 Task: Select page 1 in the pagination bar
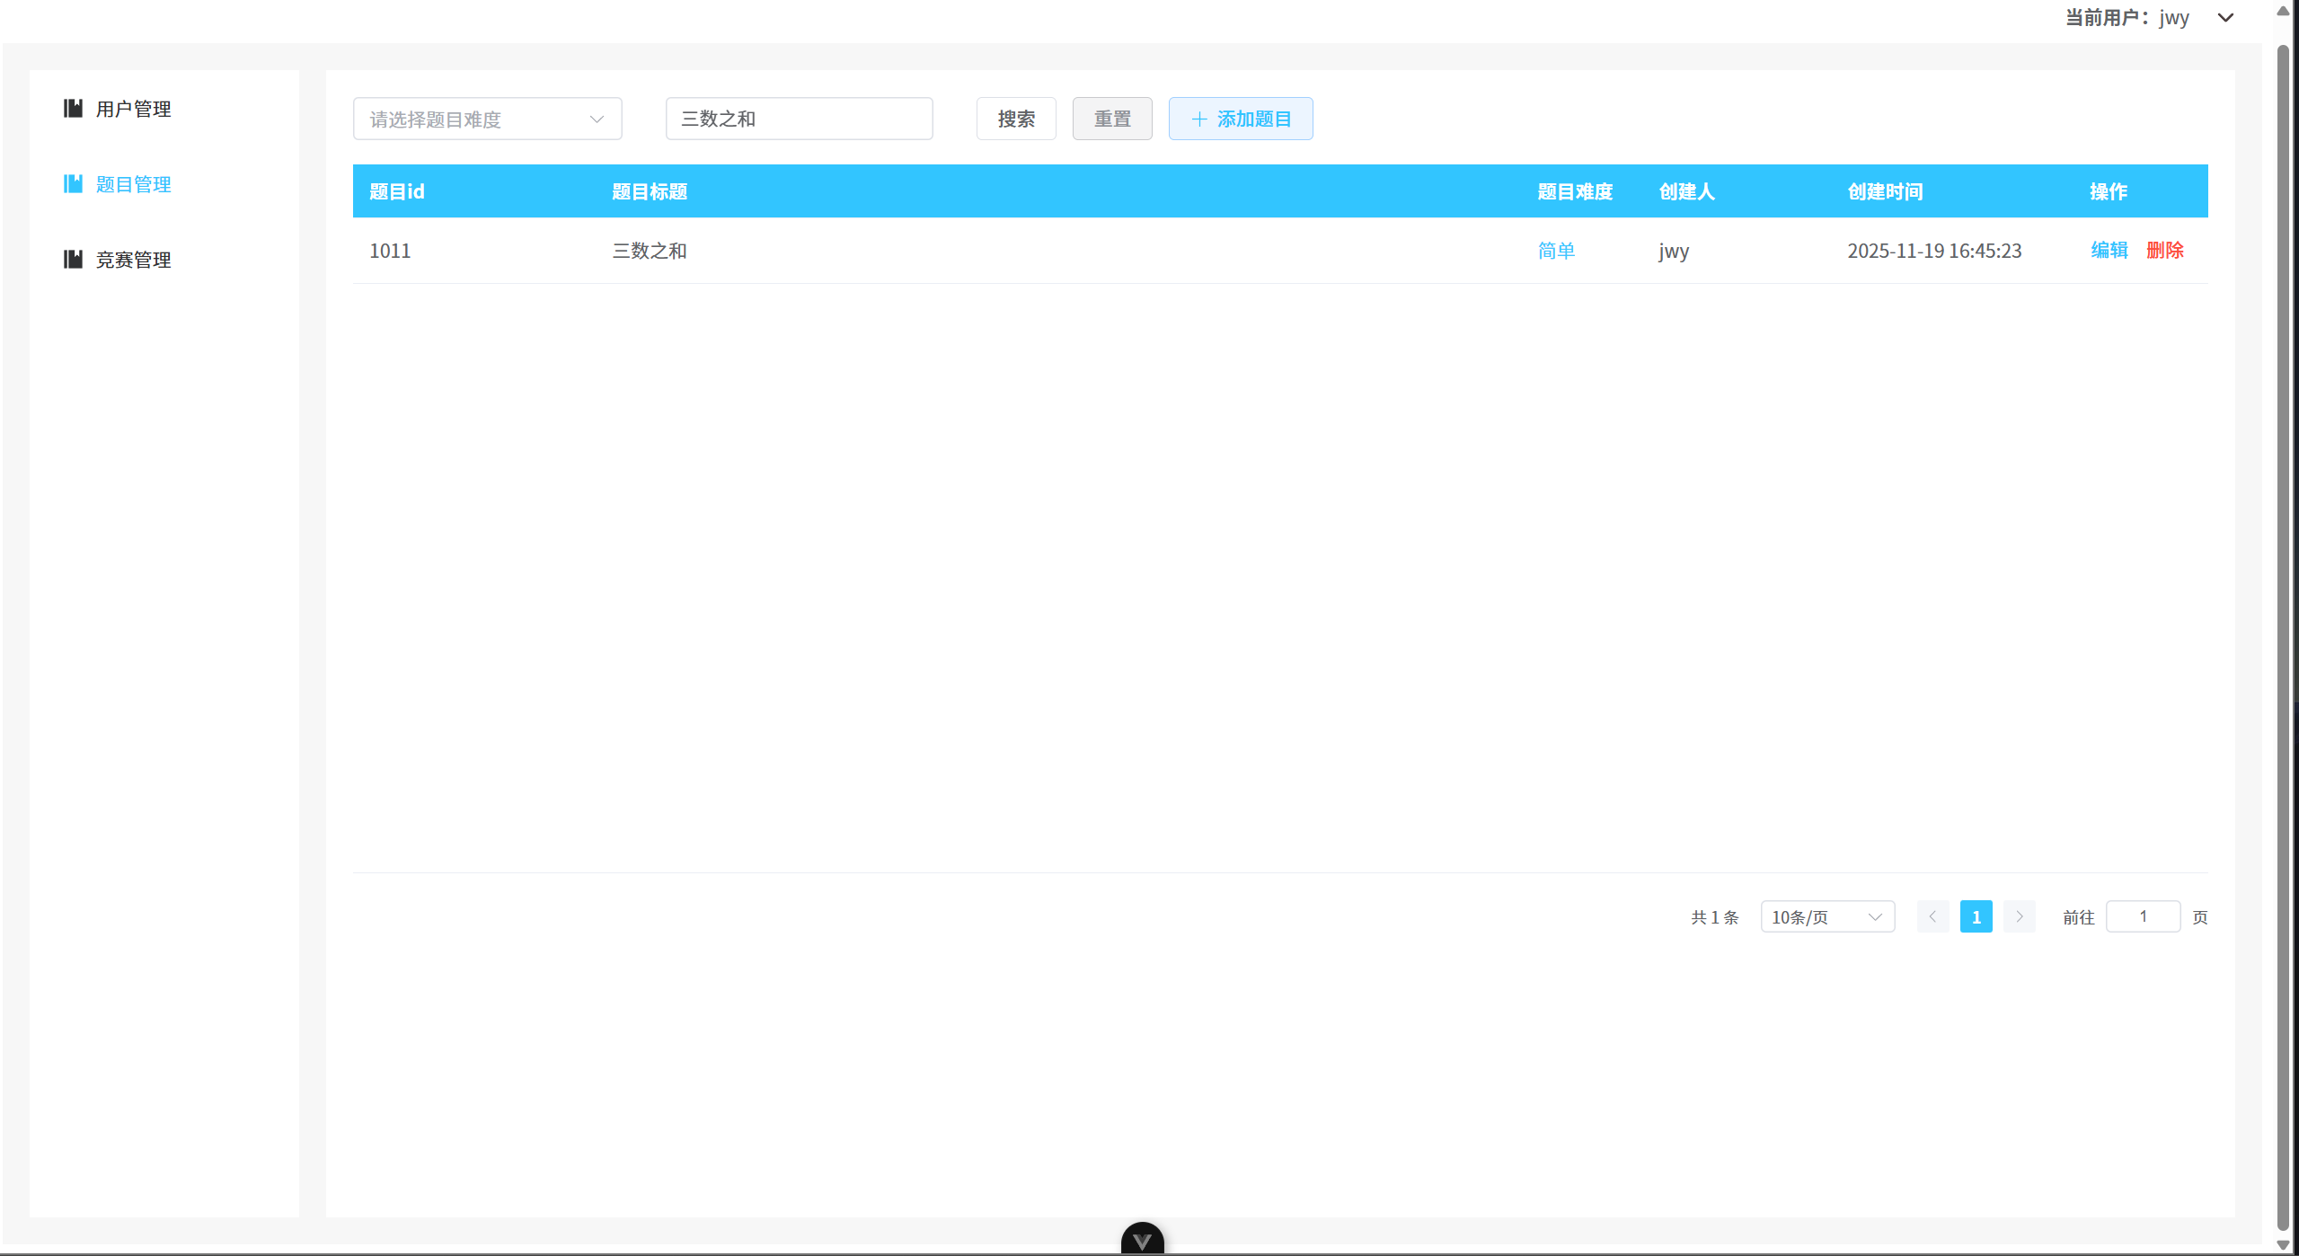(1976, 916)
